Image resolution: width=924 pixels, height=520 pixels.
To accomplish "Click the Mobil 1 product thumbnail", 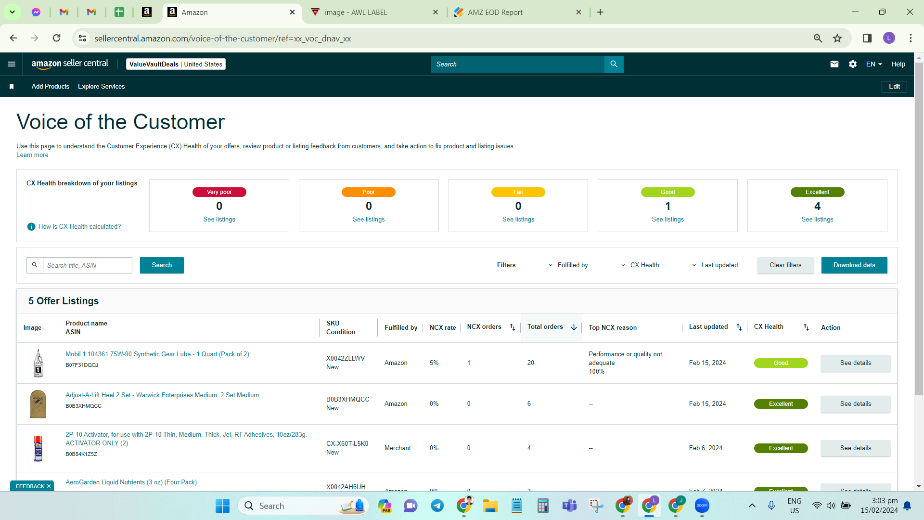I will [x=38, y=363].
